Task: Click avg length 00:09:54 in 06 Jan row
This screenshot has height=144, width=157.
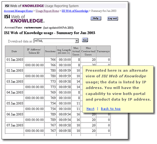Action: tap(65, 114)
